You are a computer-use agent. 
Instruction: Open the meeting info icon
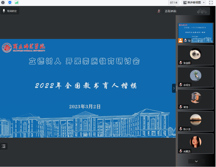3,2
